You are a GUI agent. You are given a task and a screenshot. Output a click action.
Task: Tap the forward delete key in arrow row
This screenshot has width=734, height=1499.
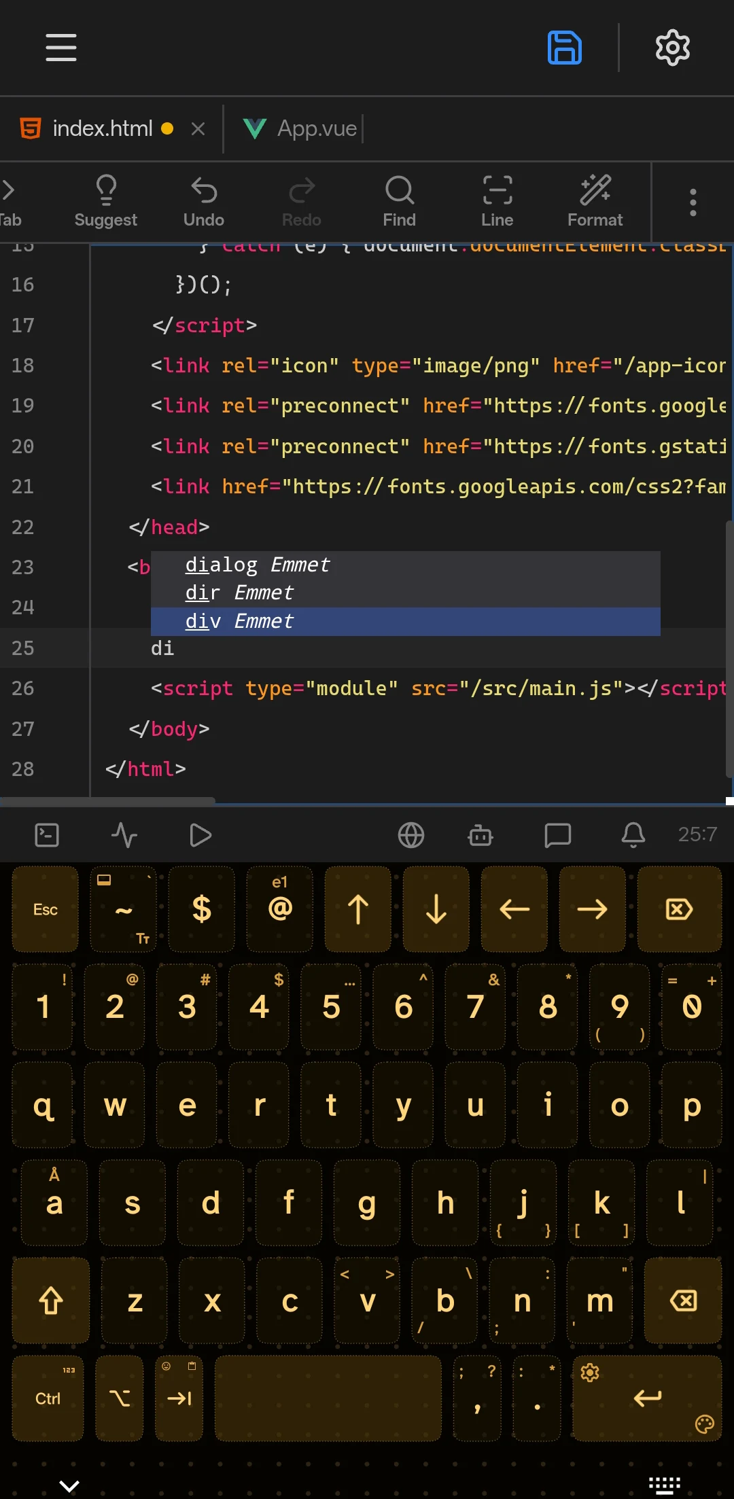tap(680, 909)
